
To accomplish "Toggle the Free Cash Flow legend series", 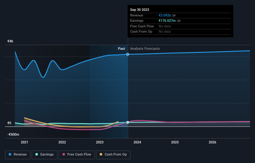I will [77, 155].
